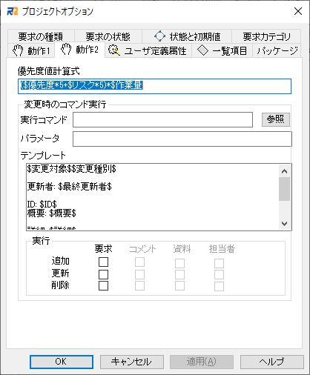Confirm with the OK button
Screen dimensions: 310x375
tap(62, 362)
